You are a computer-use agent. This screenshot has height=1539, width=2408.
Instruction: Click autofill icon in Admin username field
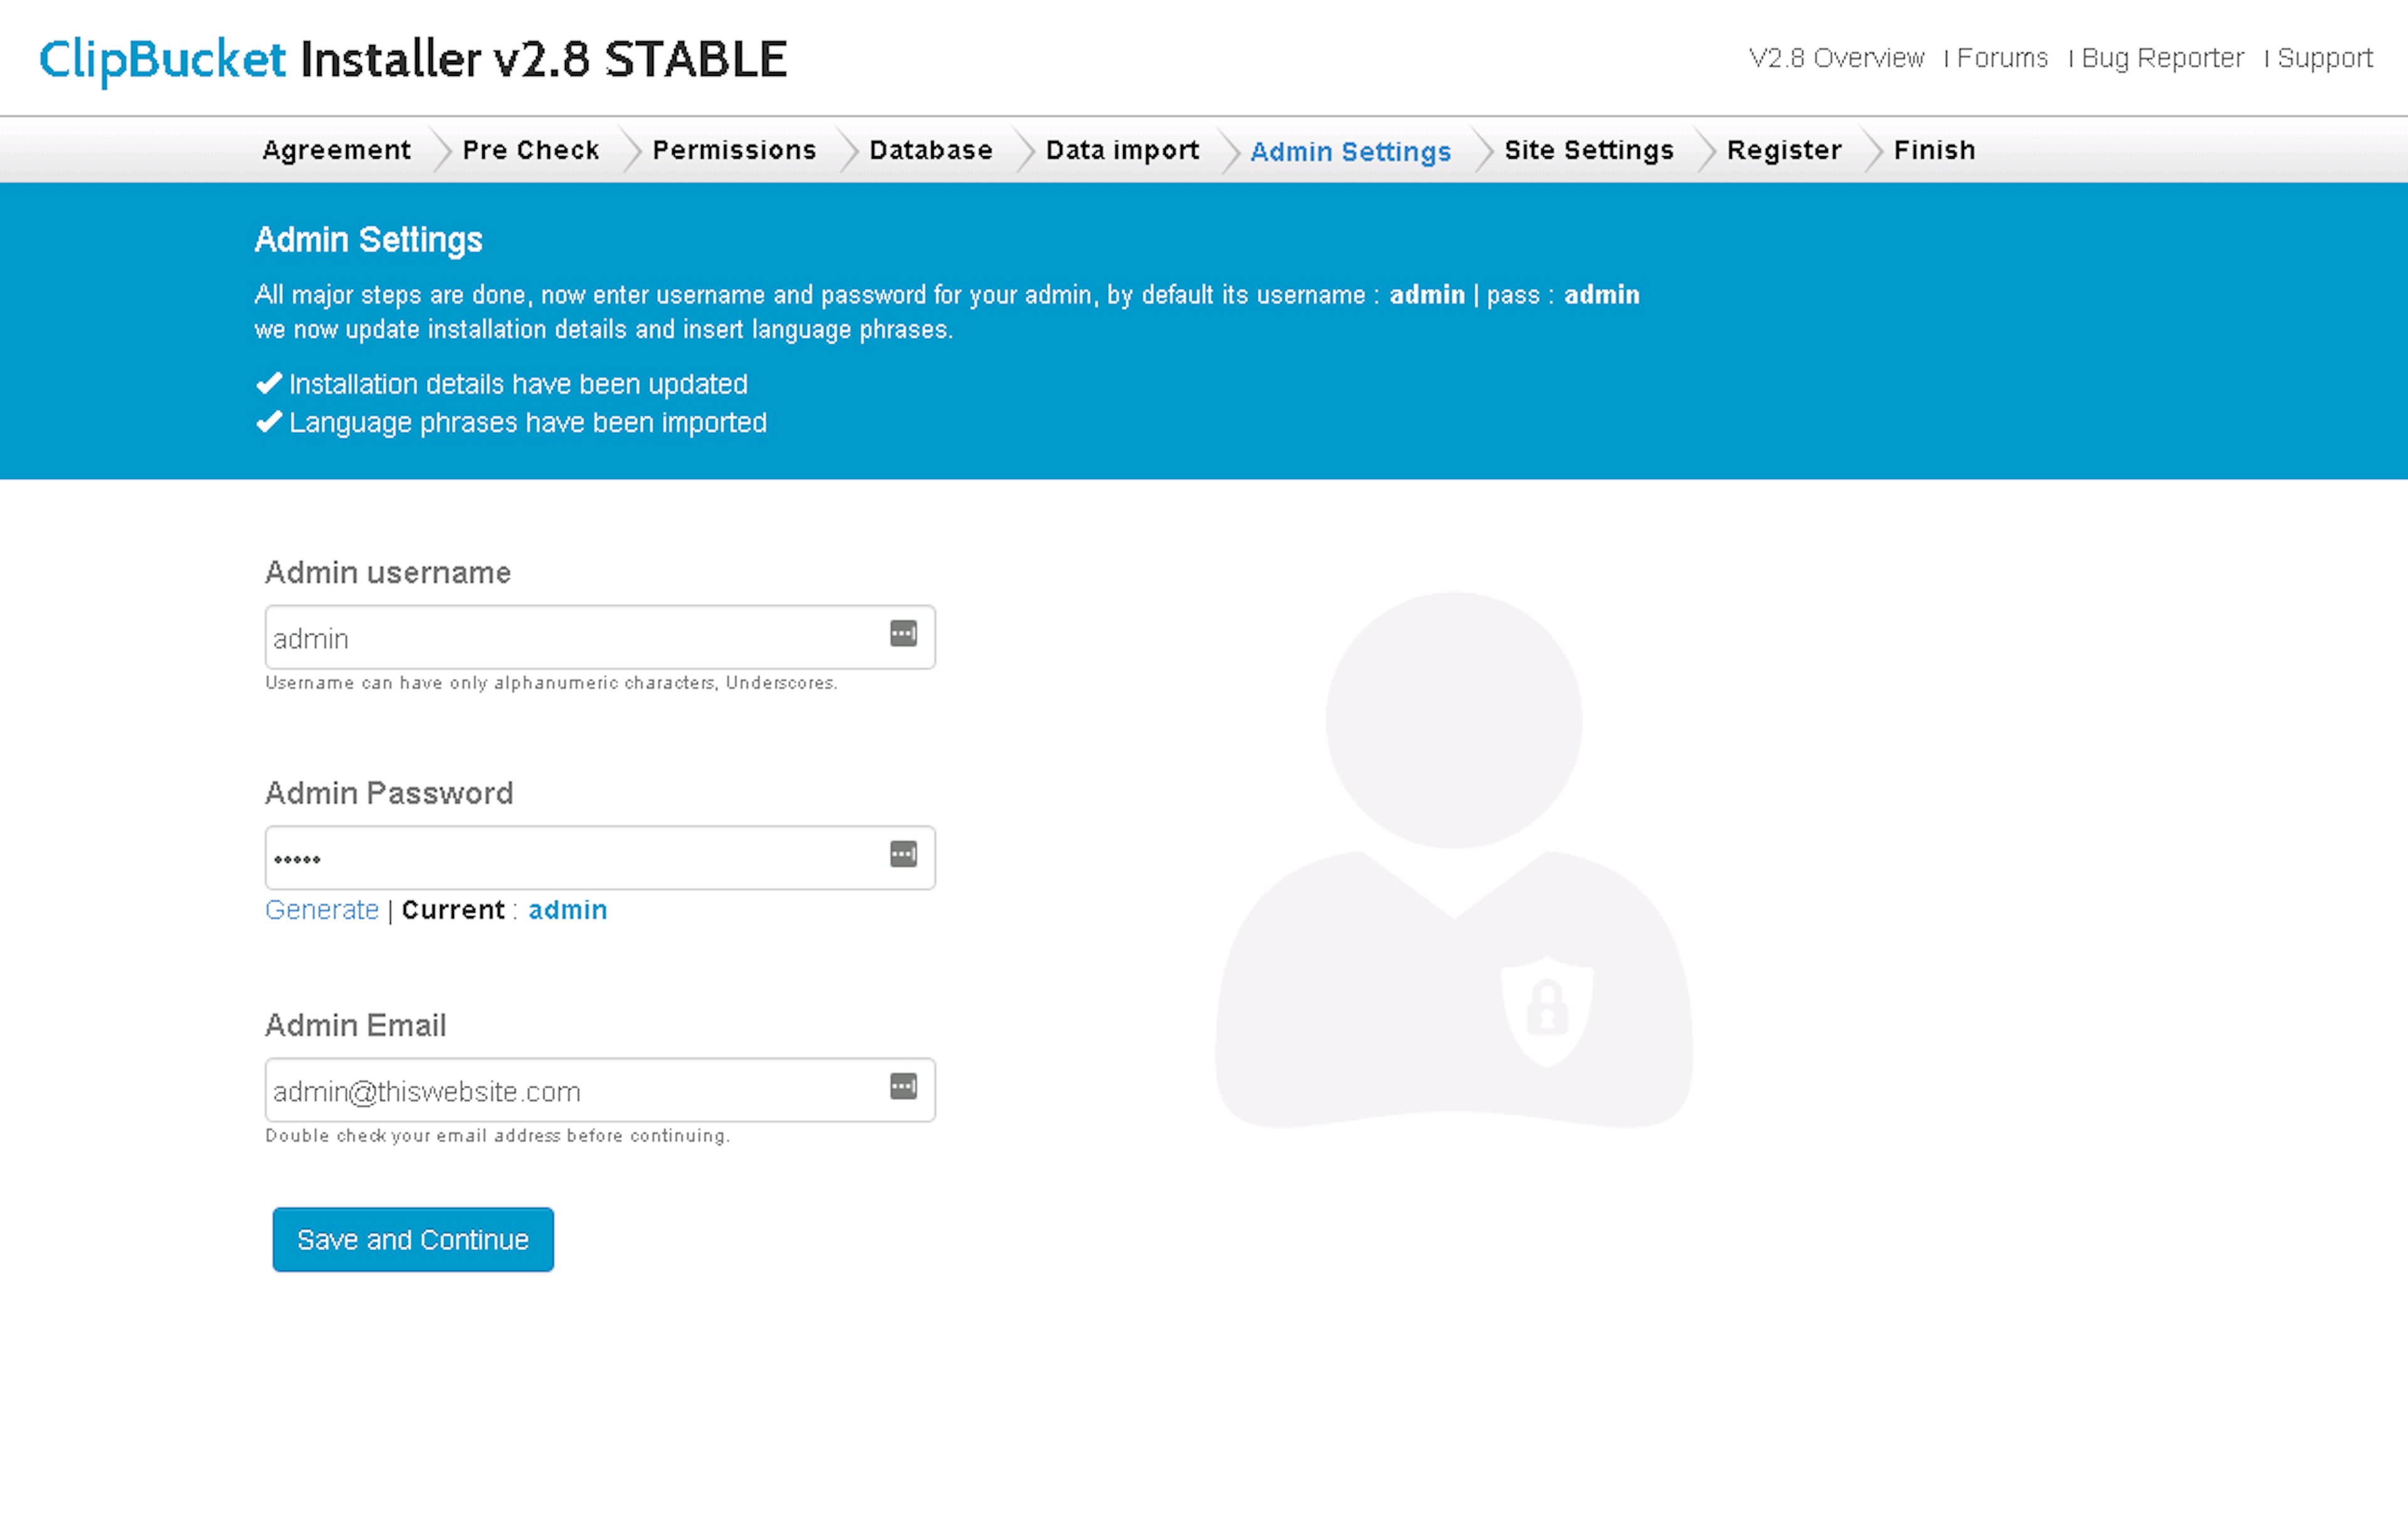click(903, 634)
